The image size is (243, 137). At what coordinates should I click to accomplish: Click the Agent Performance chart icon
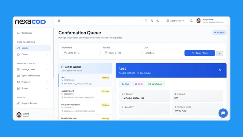(x=19, y=76)
